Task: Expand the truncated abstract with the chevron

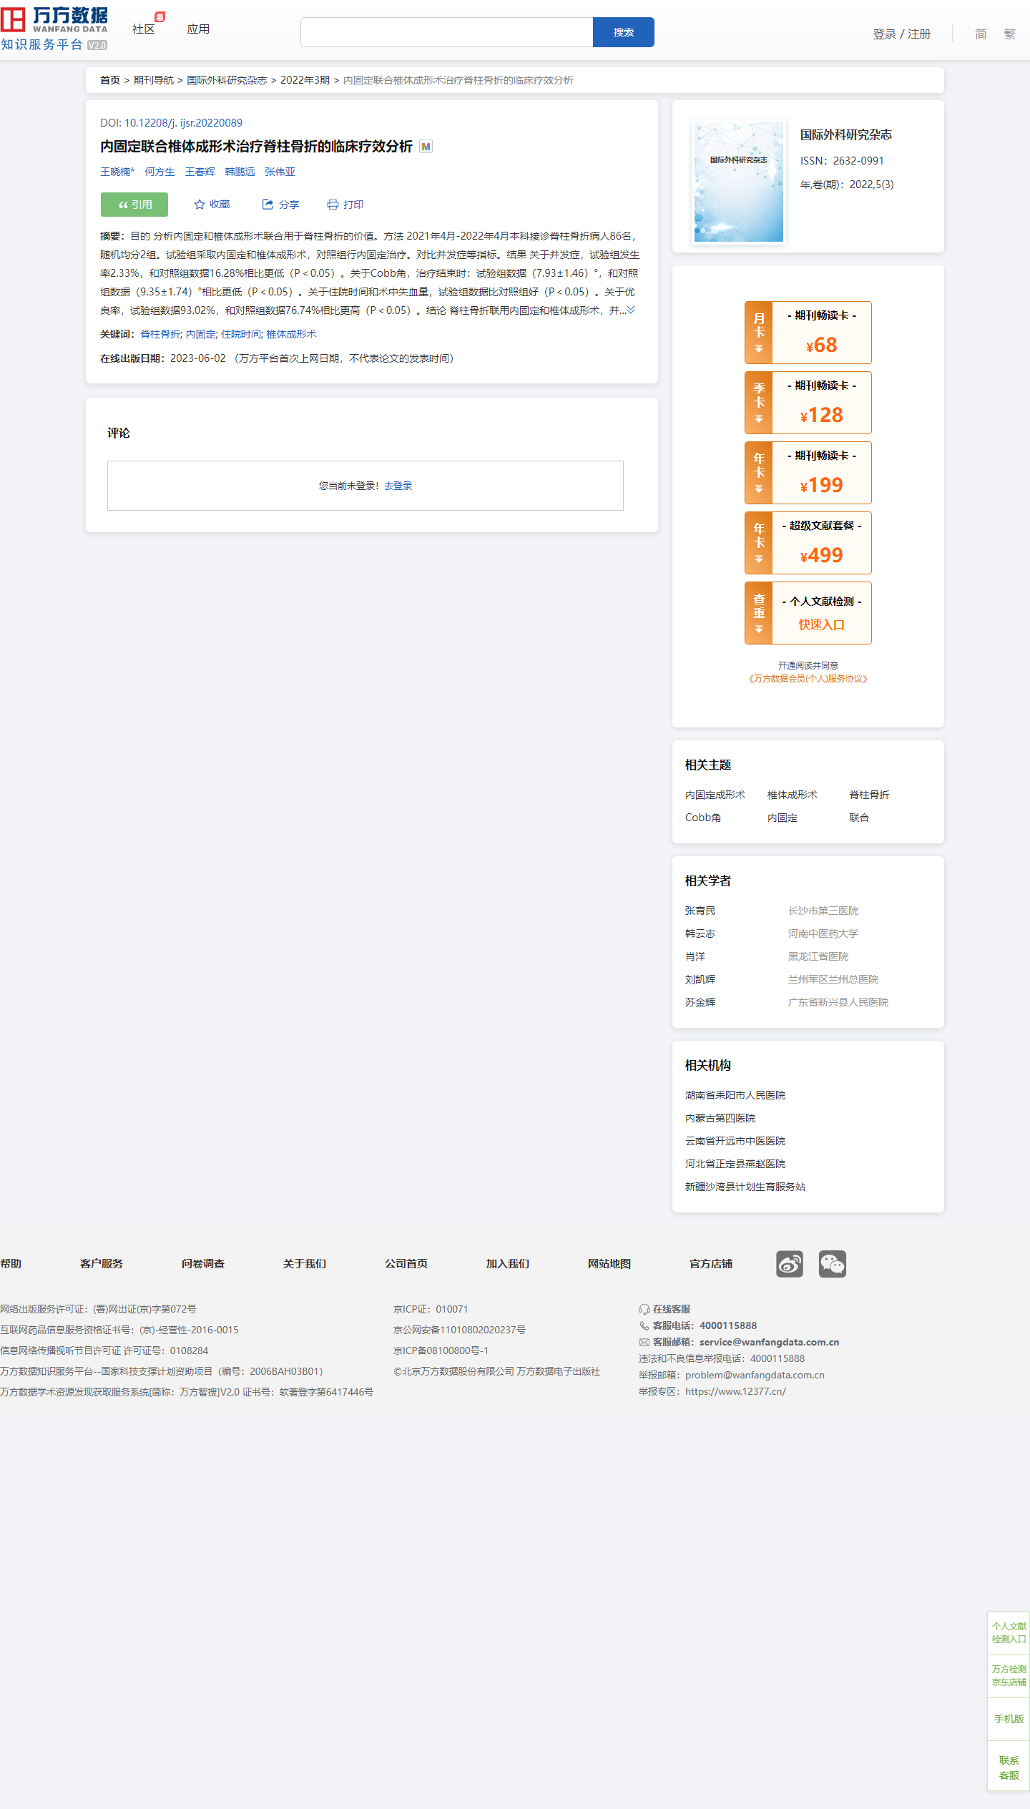Action: tap(631, 310)
